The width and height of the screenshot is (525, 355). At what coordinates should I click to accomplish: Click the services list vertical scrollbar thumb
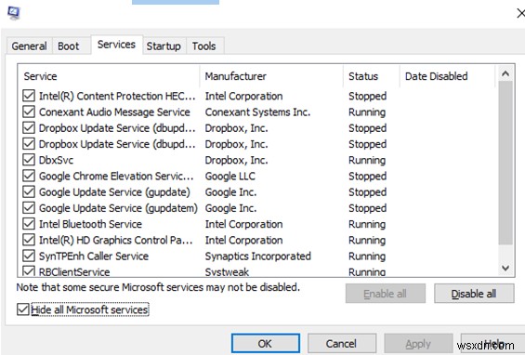(x=505, y=164)
